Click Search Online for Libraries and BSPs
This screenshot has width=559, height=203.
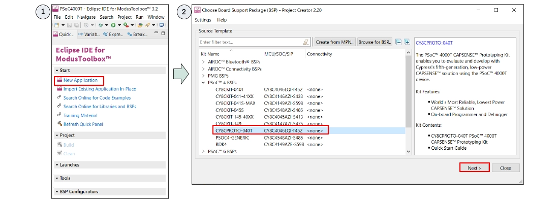pyautogui.click(x=100, y=106)
